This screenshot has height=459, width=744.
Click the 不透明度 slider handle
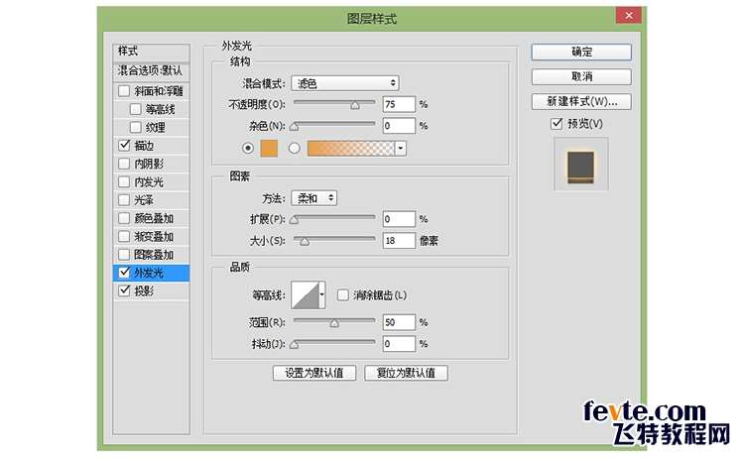355,105
